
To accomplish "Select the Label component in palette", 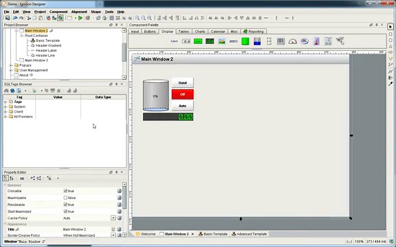I will pos(174,41).
